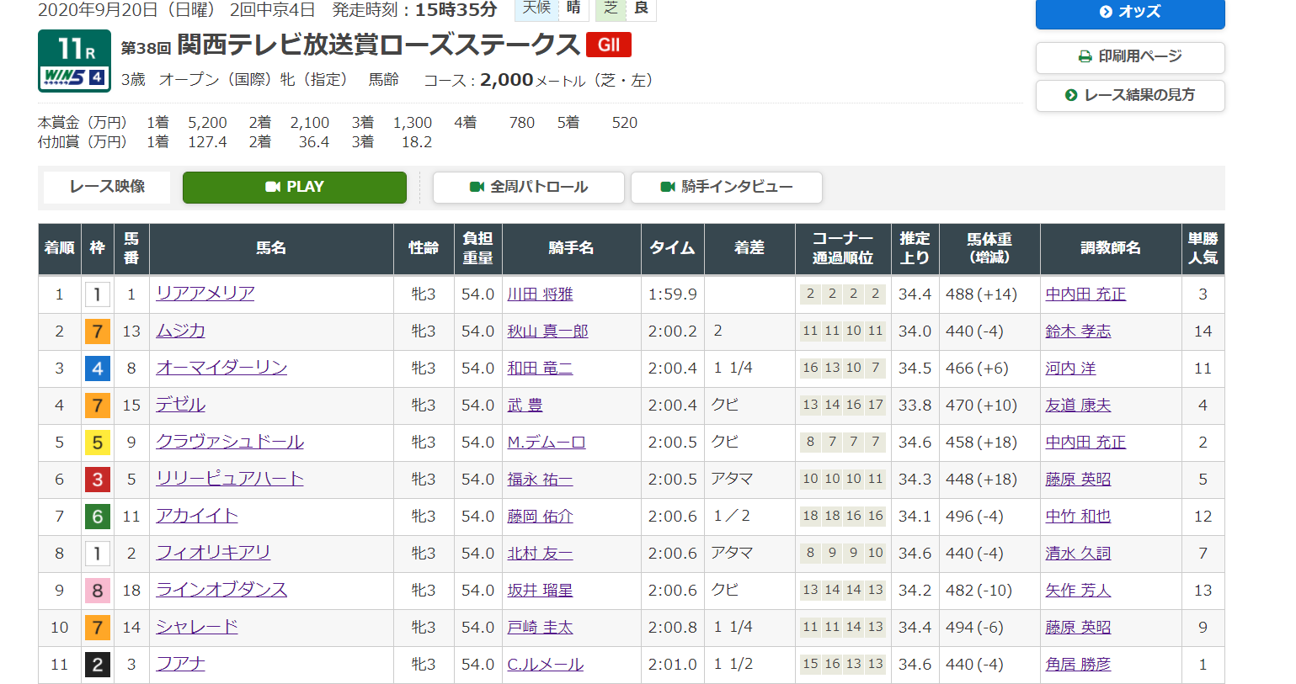Click orange frame 7 badge in ムジカ row
Image resolution: width=1296 pixels, height=684 pixels.
(98, 331)
